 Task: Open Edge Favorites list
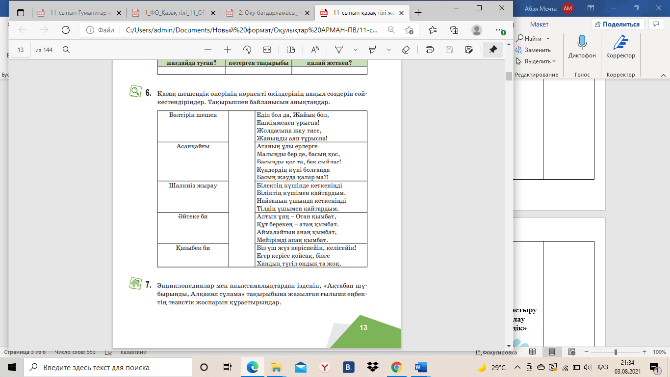[432, 30]
